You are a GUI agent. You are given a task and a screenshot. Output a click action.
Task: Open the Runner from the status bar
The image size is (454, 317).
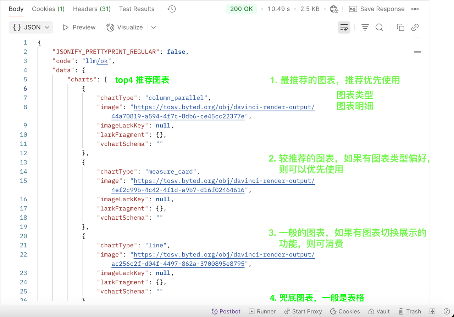click(x=262, y=311)
